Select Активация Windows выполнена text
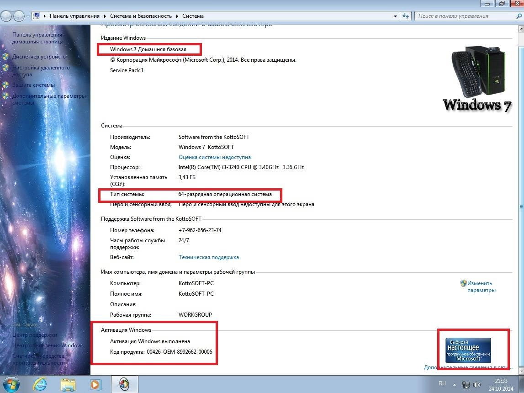The width and height of the screenshot is (524, 393). point(150,341)
